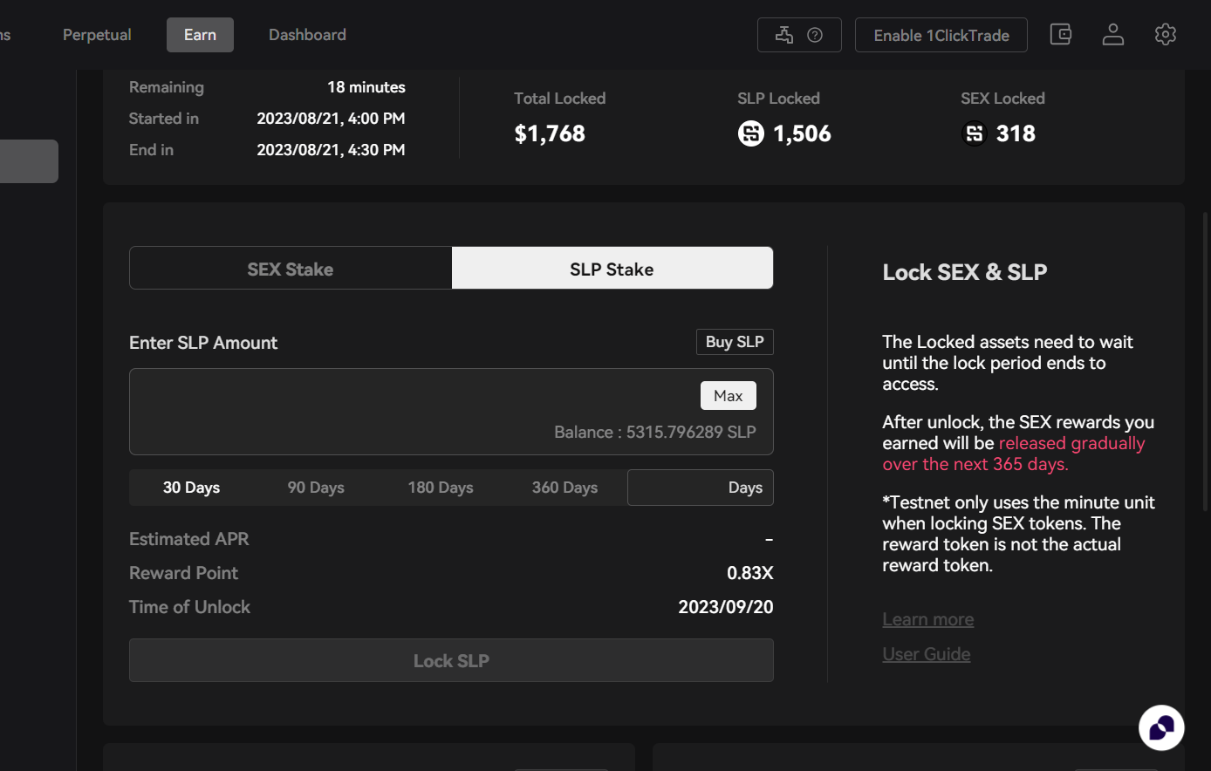Screen dimensions: 1211x771
Task: Open the User Guide link
Action: 927,654
